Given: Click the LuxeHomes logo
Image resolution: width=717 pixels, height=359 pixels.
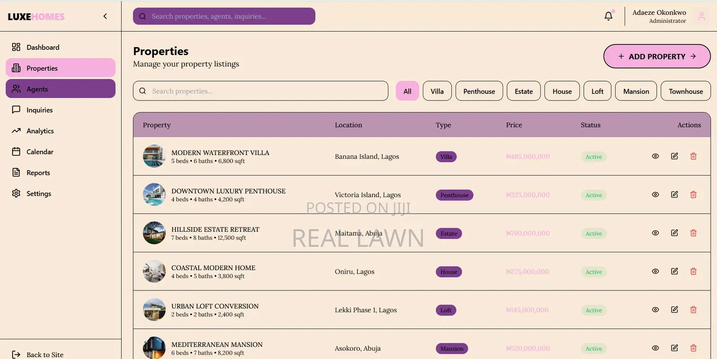Looking at the screenshot, I should tap(36, 17).
